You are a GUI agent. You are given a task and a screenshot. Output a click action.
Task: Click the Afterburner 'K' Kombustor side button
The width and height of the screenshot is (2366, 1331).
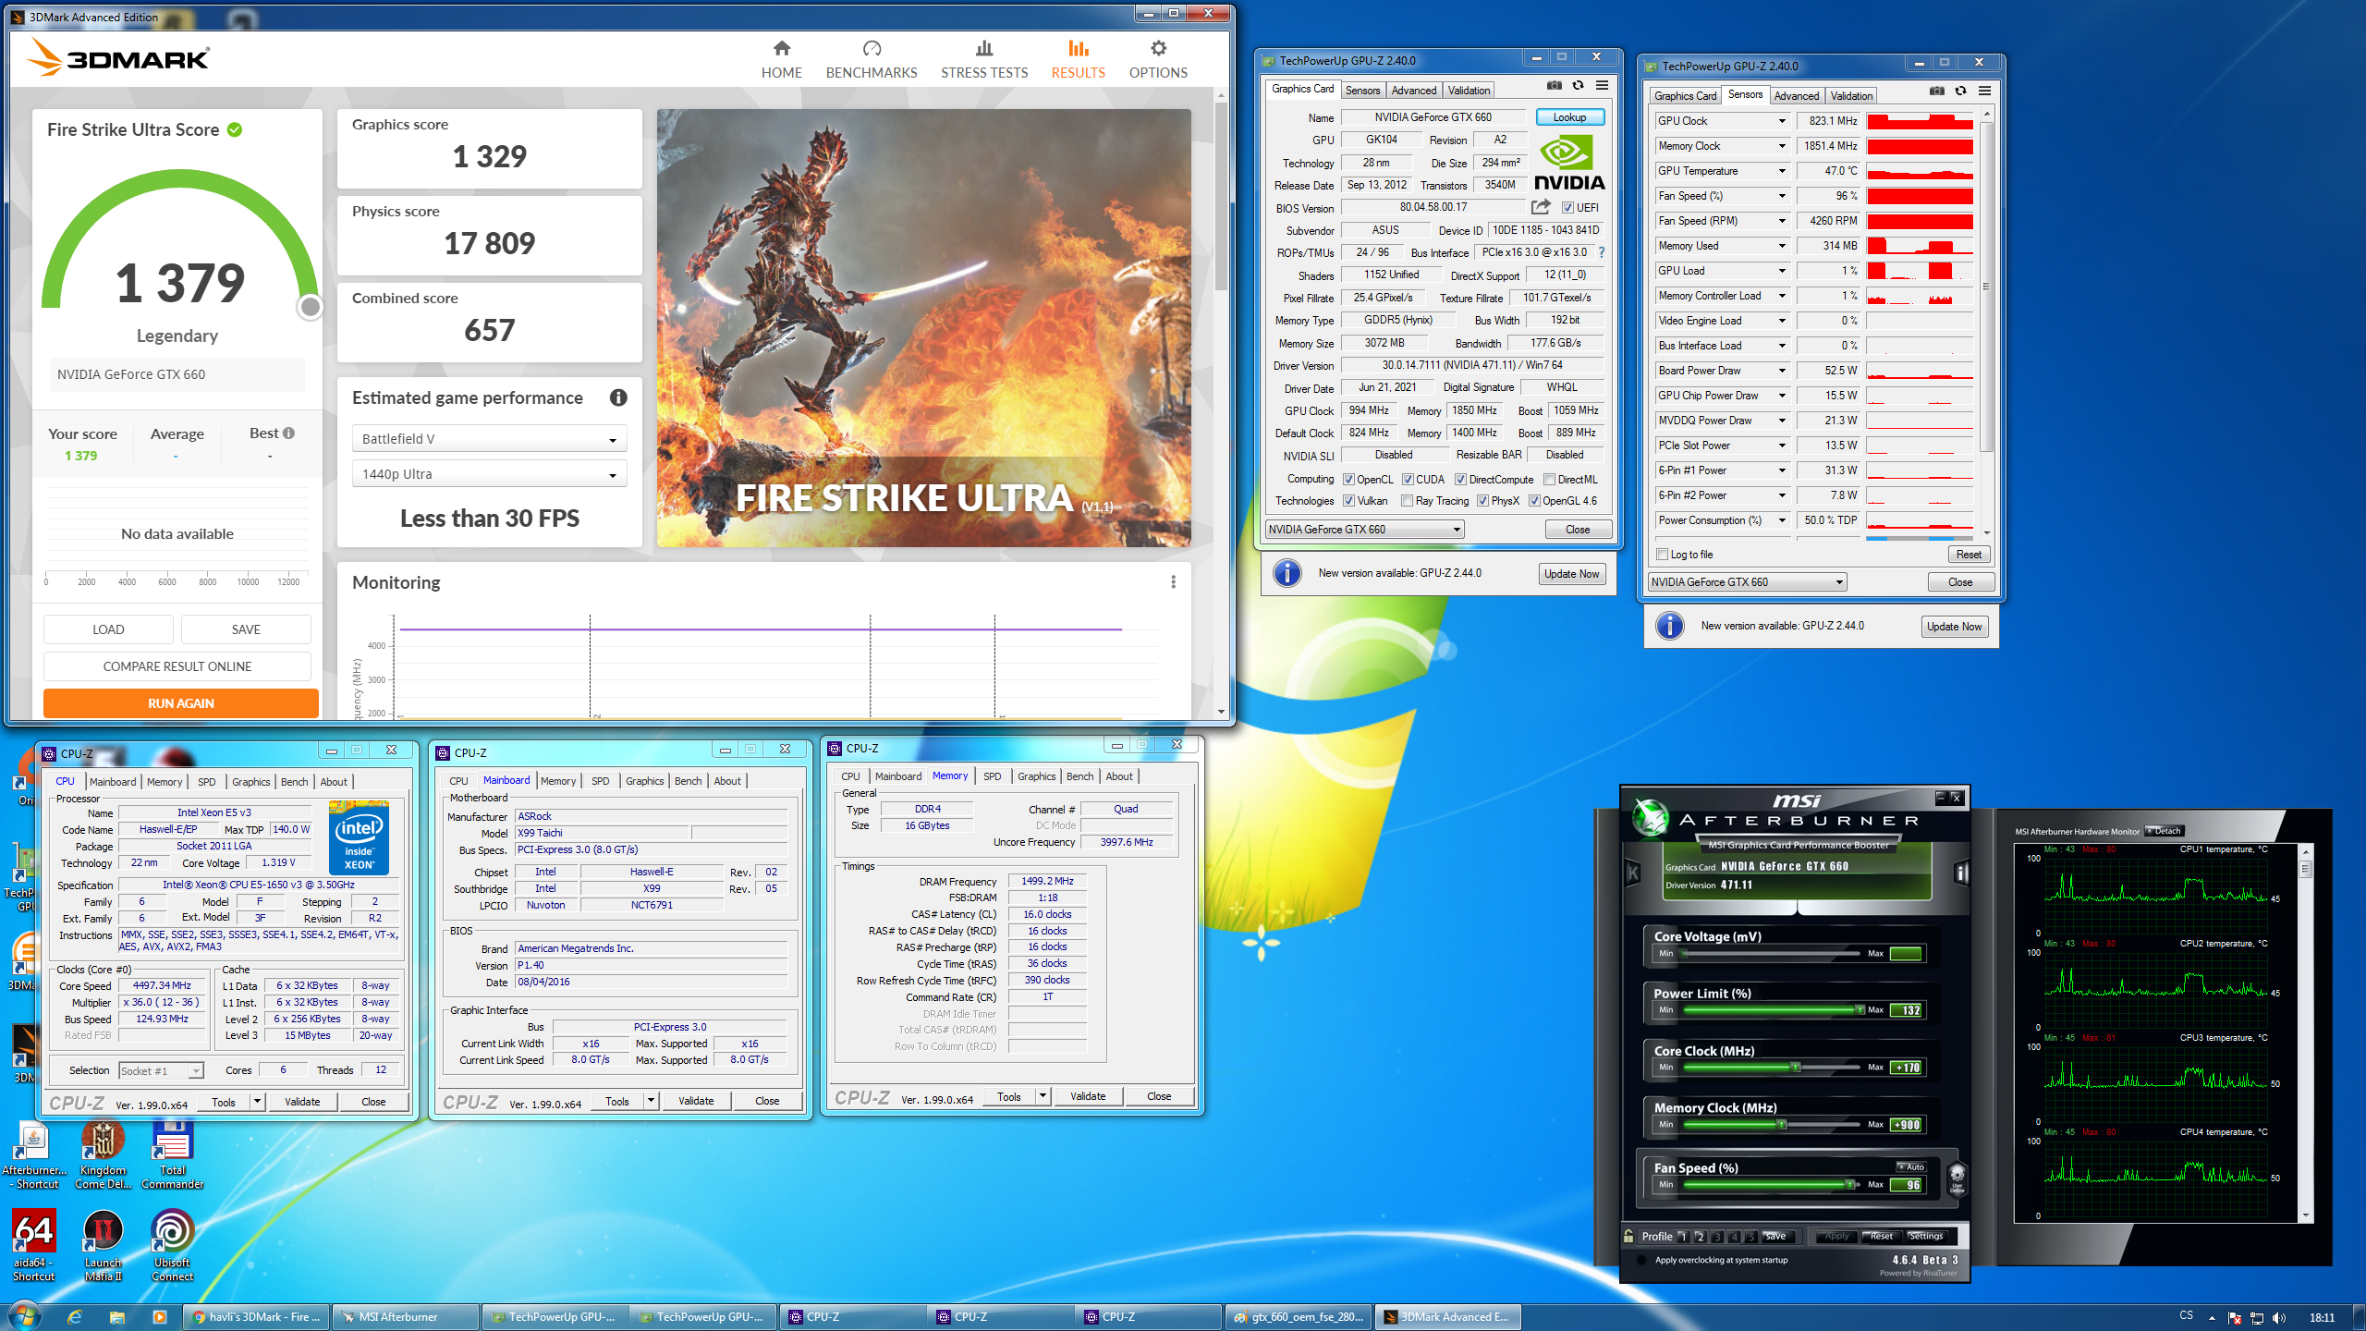pos(1633,873)
